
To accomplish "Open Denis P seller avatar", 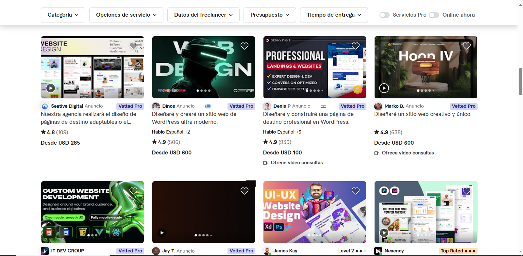I will coord(267,106).
